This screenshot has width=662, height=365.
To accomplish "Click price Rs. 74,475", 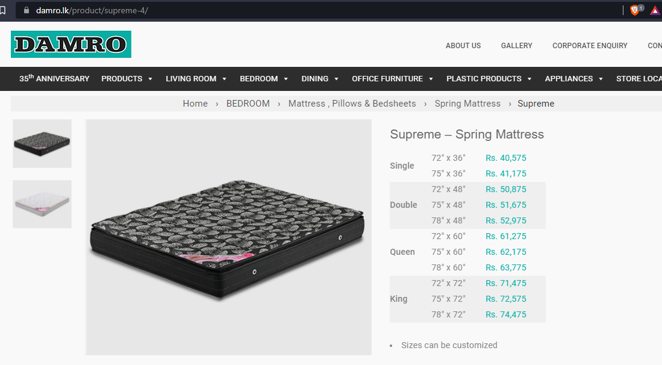I will click(x=506, y=314).
